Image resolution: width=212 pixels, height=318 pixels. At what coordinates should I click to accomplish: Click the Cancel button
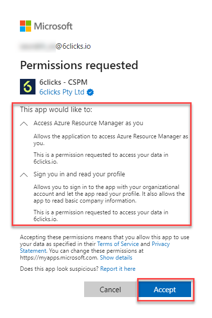point(110,289)
